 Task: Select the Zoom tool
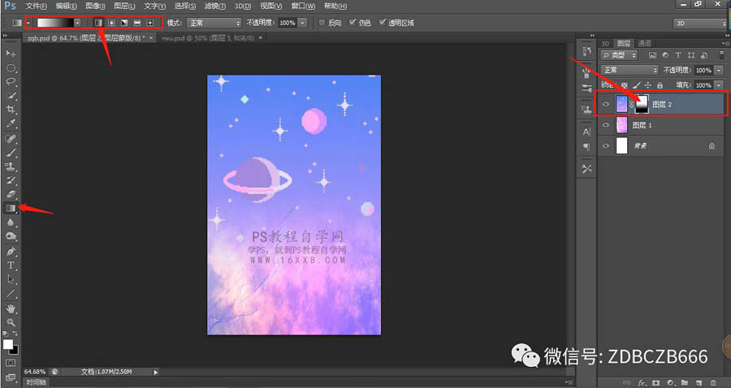point(11,322)
